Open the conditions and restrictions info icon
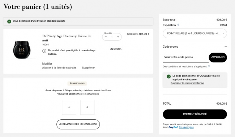 pyautogui.click(x=209, y=66)
